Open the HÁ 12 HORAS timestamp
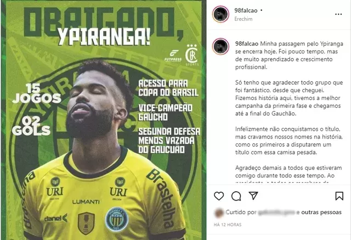The height and width of the screenshot is (240, 351). coord(228,225)
